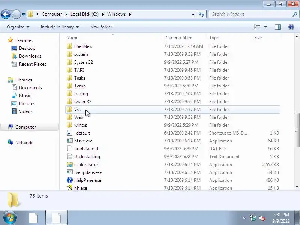Select bootstat.dat file icon
The width and height of the screenshot is (300, 225).
[70, 148]
